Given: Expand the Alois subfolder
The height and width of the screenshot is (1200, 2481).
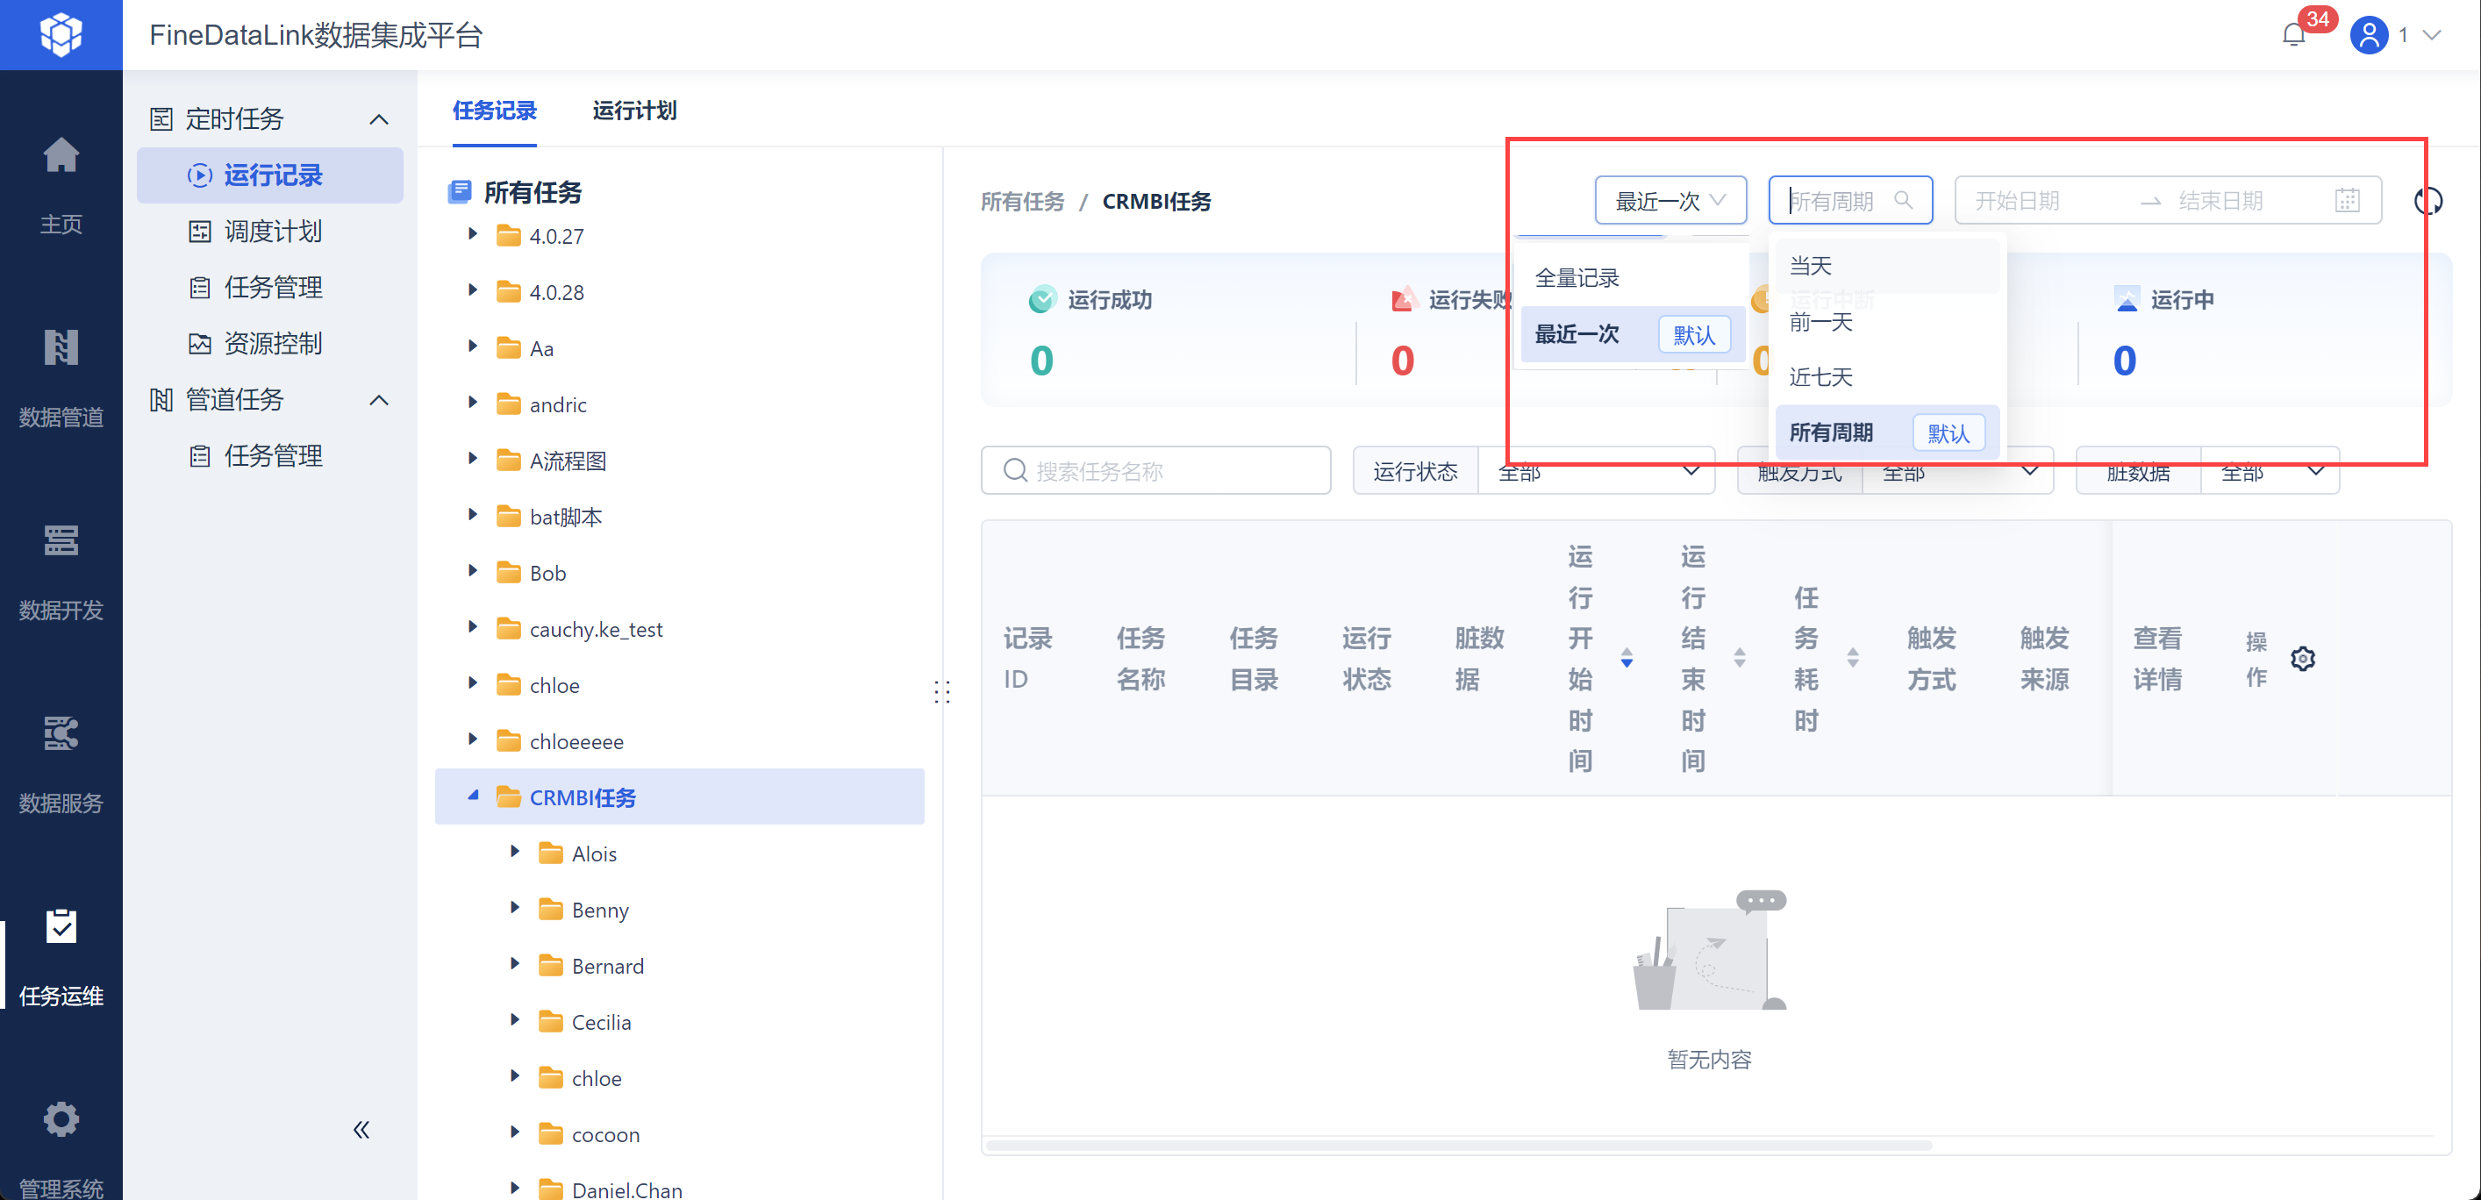Looking at the screenshot, I should [x=515, y=853].
